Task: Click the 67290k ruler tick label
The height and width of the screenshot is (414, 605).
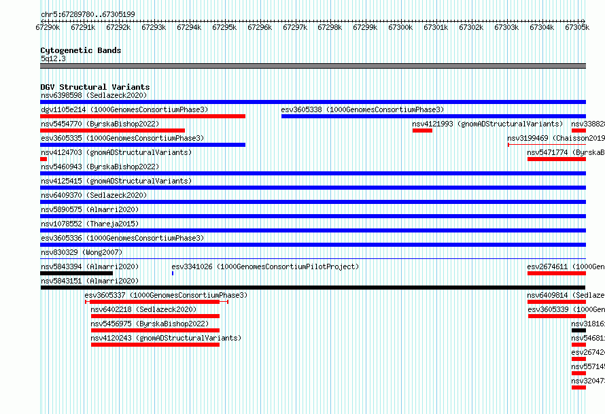Action: point(48,27)
